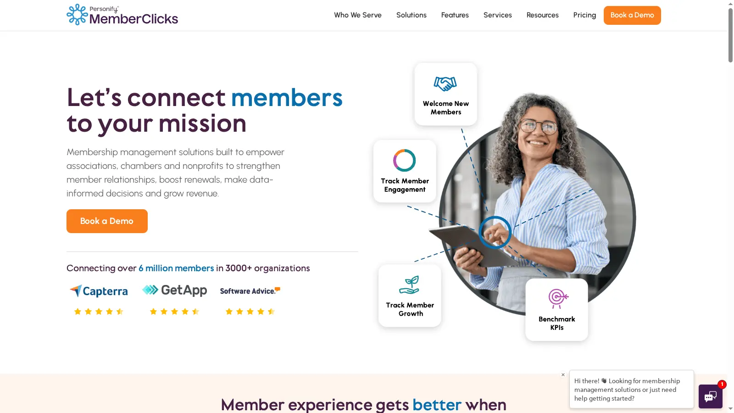
Task: Open the Resources menu
Action: coord(542,15)
